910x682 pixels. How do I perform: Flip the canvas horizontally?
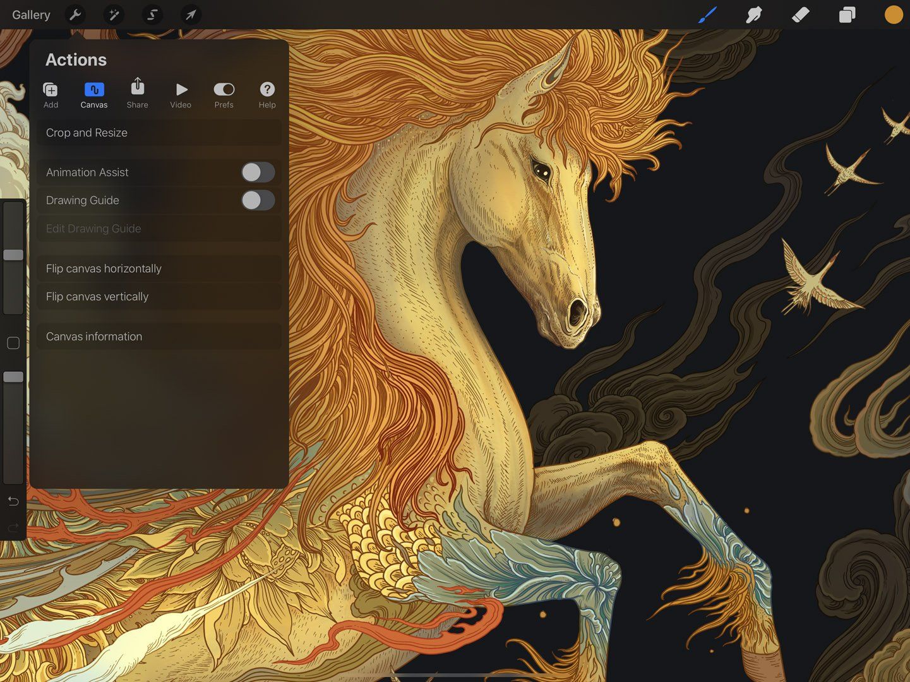(x=158, y=268)
